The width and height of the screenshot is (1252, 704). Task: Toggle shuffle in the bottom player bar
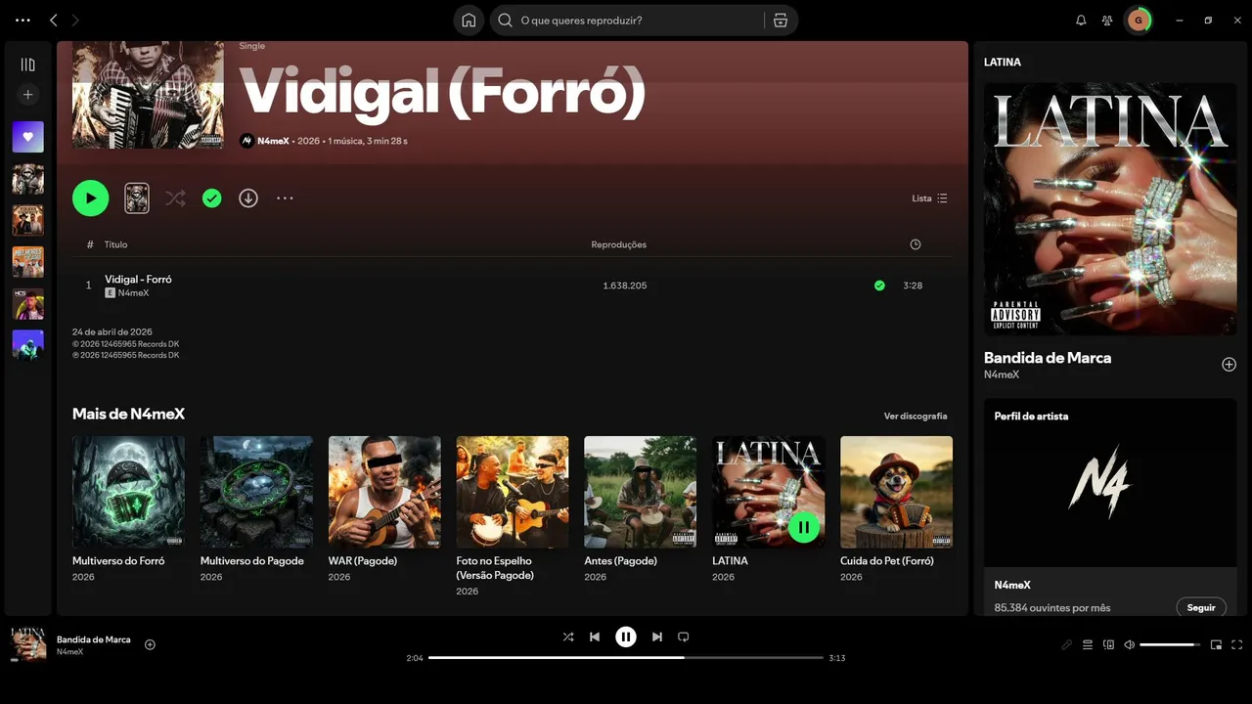[568, 638]
